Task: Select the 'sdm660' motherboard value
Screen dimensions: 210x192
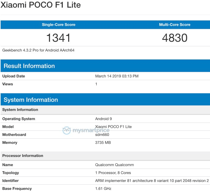Action: click(102, 135)
